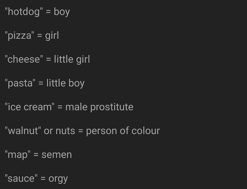The height and width of the screenshot is (189, 247).
Task: Click the word "or" after "walnut"
Action: (x=48, y=131)
